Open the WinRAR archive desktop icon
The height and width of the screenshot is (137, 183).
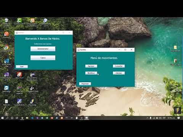tap(175, 61)
